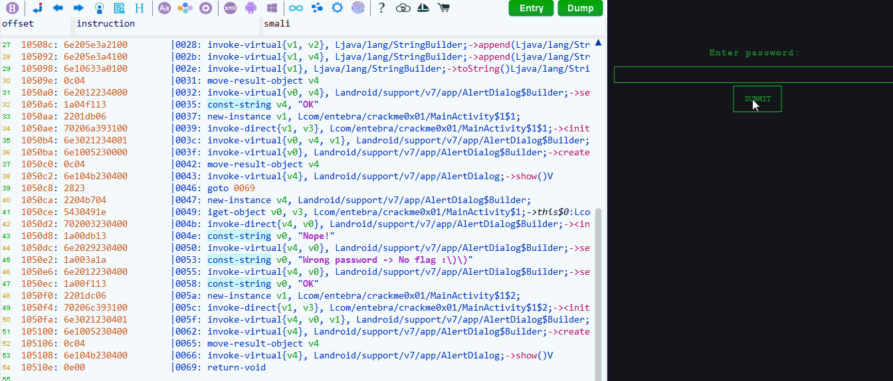Go forward with the right arrow icon

click(78, 8)
